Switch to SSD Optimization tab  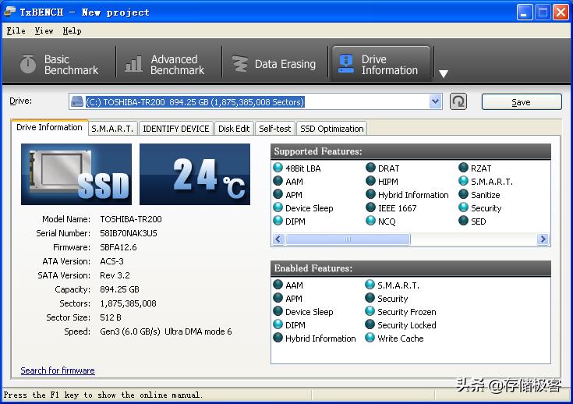pyautogui.click(x=331, y=129)
